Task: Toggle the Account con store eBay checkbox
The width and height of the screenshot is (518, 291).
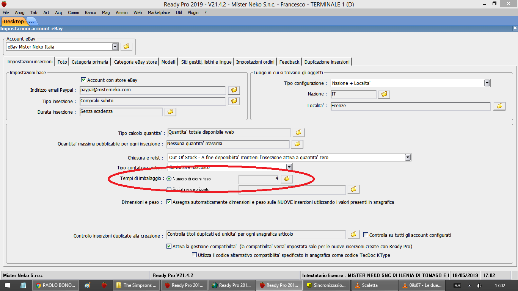Action: coord(84,80)
